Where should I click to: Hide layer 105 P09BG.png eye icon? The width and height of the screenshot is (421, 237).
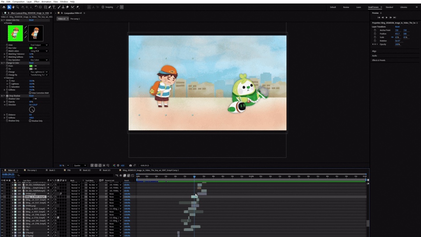tap(2, 194)
